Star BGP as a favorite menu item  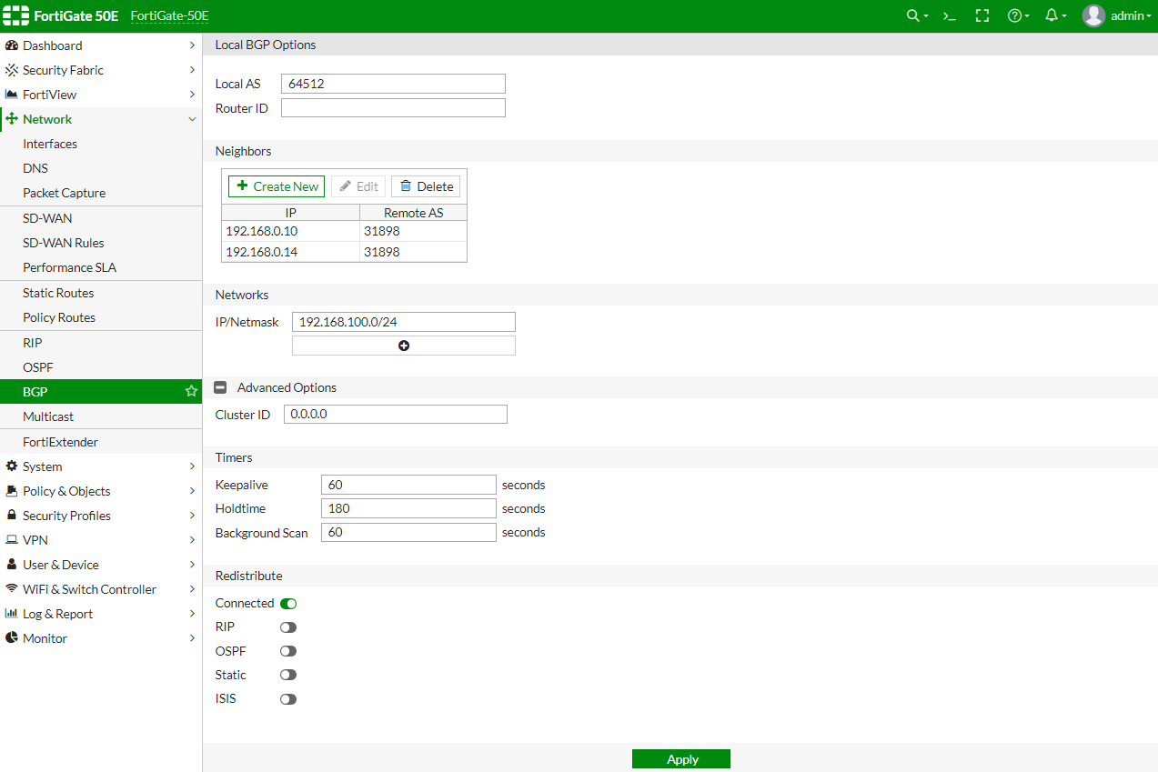[x=191, y=391]
